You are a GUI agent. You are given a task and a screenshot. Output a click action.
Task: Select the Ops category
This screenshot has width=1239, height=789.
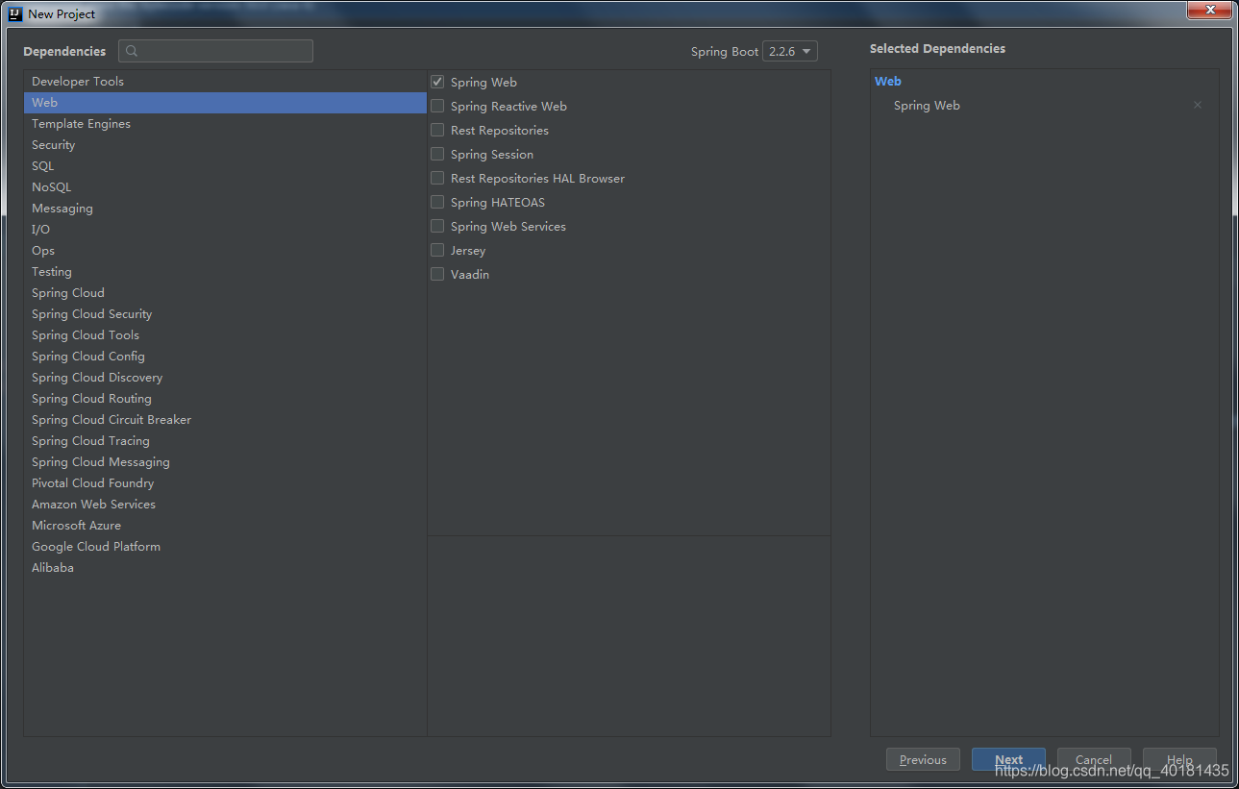225,251
